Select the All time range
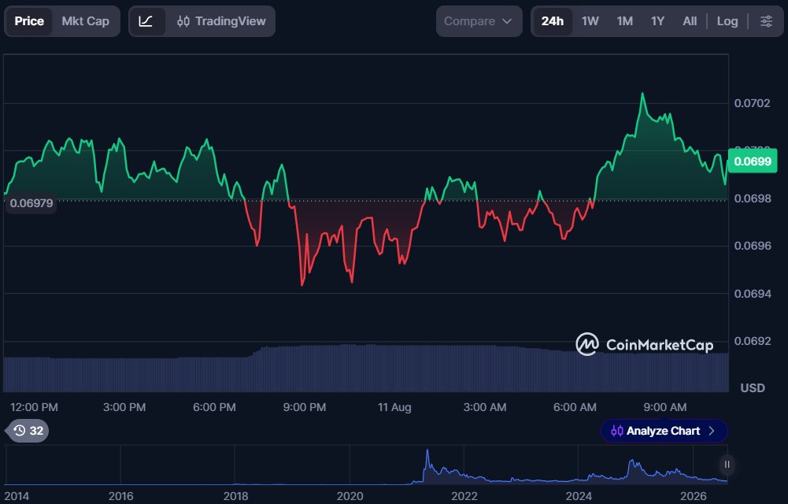This screenshot has width=788, height=504. tap(690, 21)
